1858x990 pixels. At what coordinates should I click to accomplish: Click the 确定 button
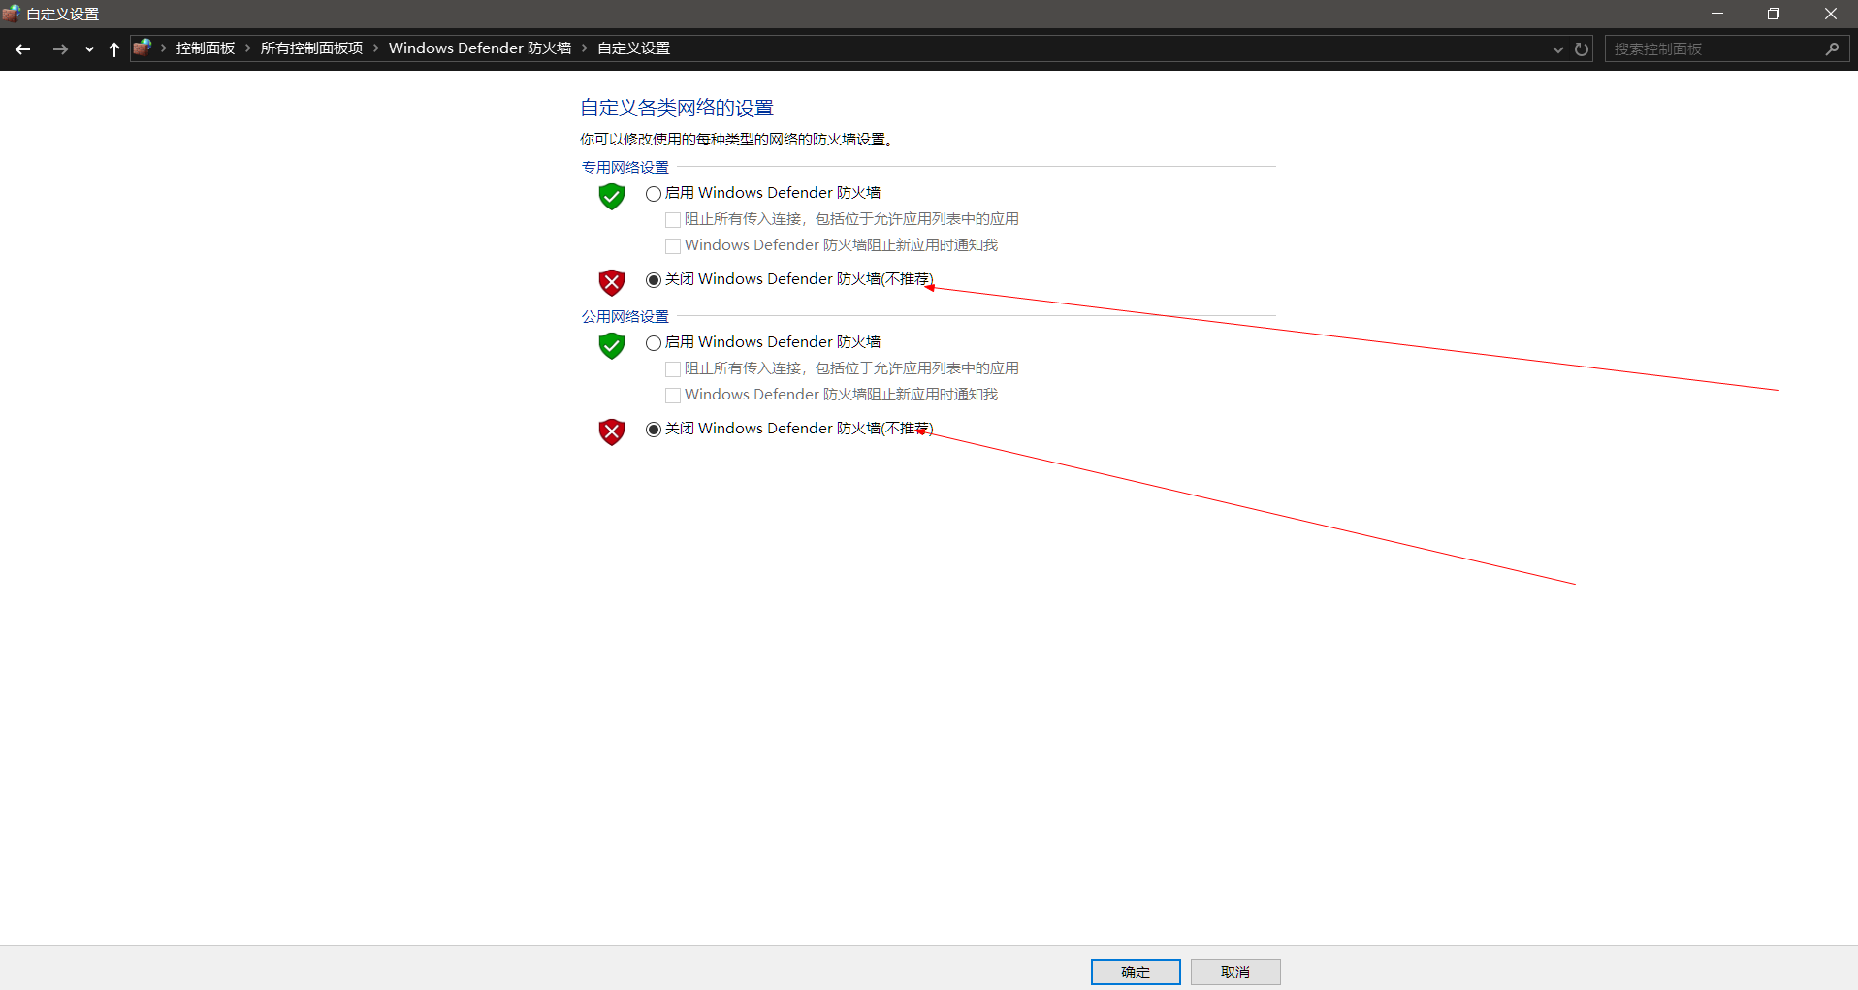1136,972
